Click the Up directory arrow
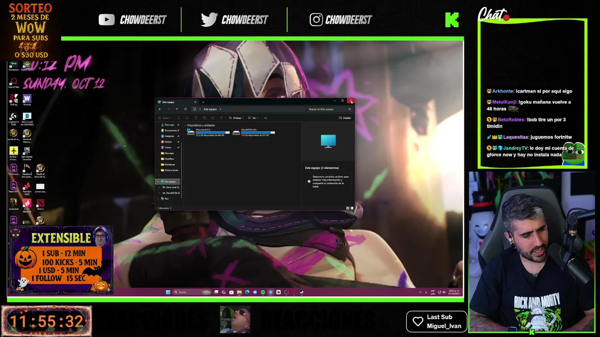 pyautogui.click(x=177, y=109)
